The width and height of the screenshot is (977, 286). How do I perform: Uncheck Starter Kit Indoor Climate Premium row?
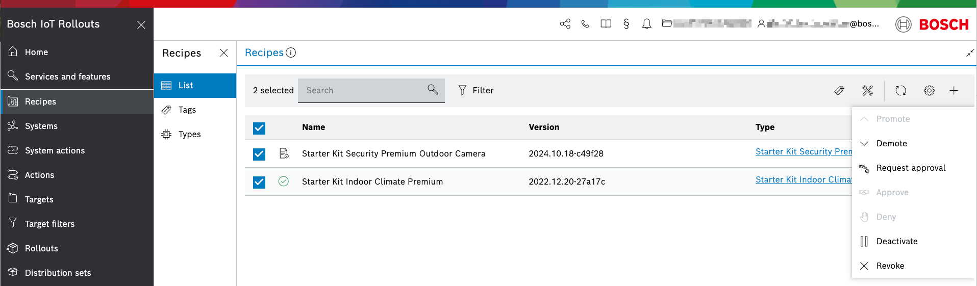259,182
